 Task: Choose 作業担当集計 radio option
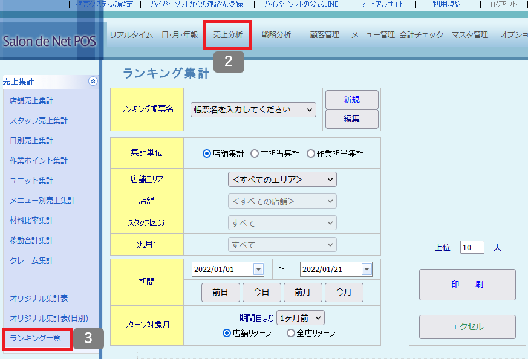coord(311,154)
